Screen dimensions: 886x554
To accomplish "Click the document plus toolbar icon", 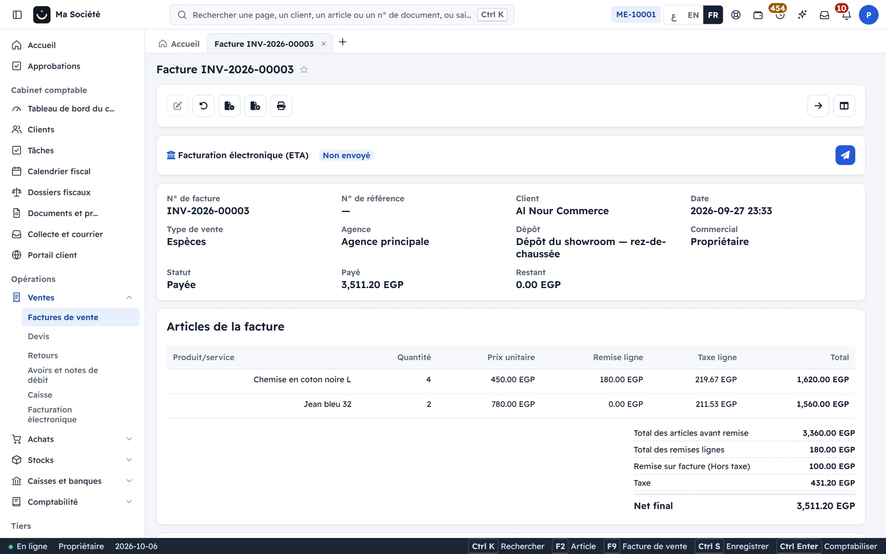I will point(255,106).
